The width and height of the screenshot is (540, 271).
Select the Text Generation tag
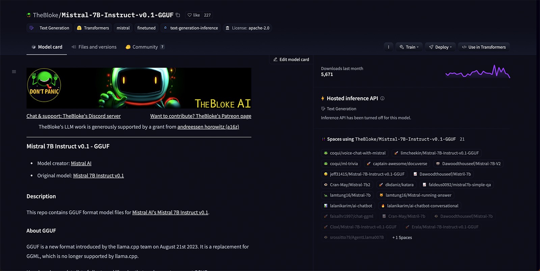coord(49,28)
